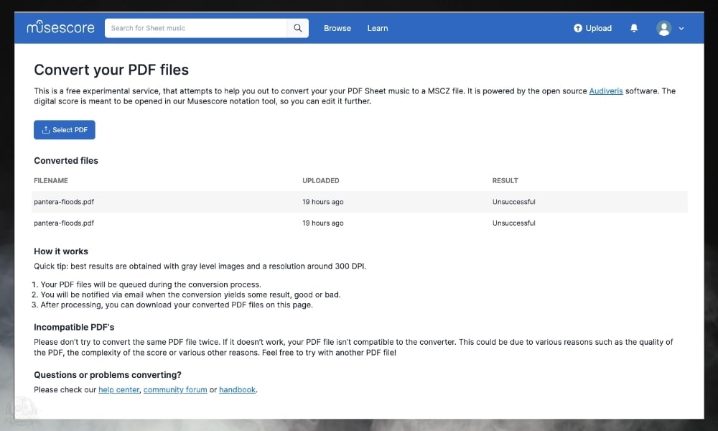Viewport: 718px width, 431px height.
Task: Click the Questions or problems converting heading
Action: pyautogui.click(x=108, y=375)
